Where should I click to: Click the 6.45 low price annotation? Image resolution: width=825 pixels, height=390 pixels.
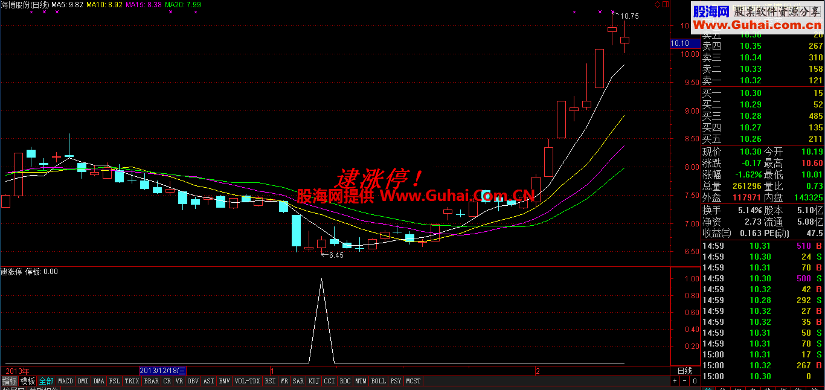point(332,255)
